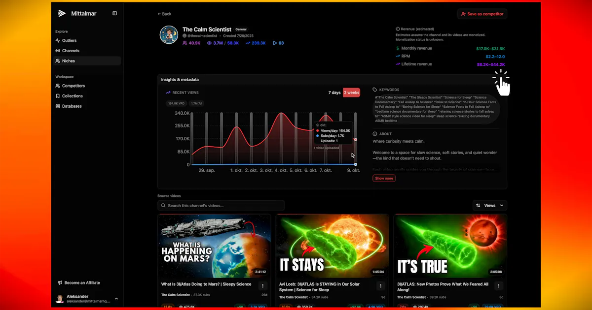Click the About info icon
The height and width of the screenshot is (310, 592).
[x=375, y=134]
